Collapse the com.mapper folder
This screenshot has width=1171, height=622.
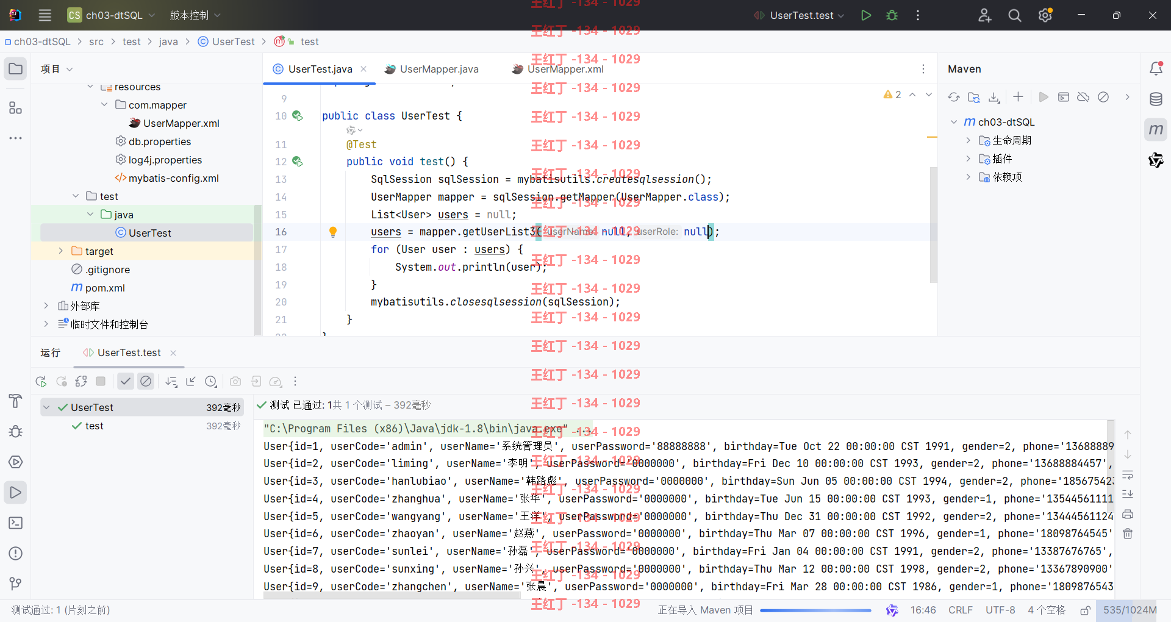[104, 105]
